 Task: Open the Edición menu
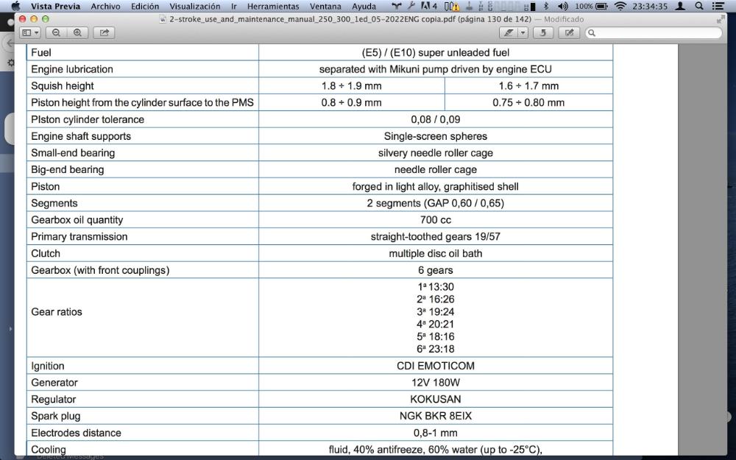point(145,6)
